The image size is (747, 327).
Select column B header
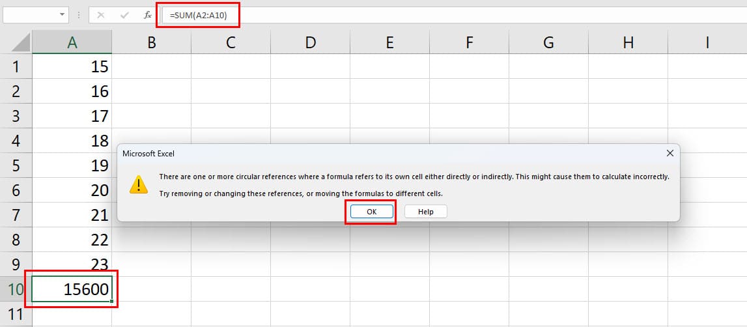(152, 43)
